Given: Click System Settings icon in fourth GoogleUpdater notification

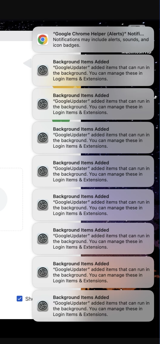Looking at the screenshot, I should click(x=43, y=171).
